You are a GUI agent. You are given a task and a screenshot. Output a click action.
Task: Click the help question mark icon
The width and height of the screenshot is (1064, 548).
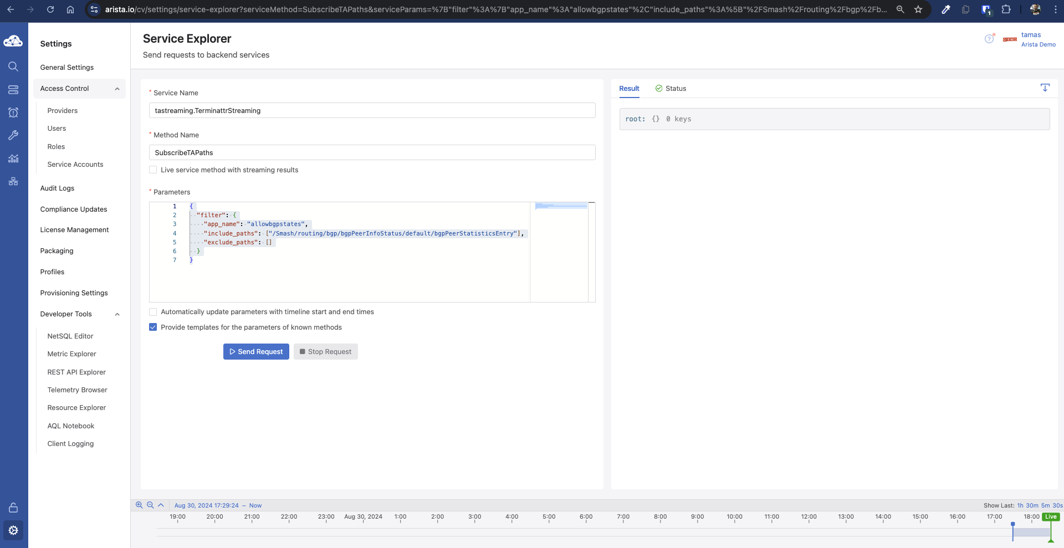(989, 39)
